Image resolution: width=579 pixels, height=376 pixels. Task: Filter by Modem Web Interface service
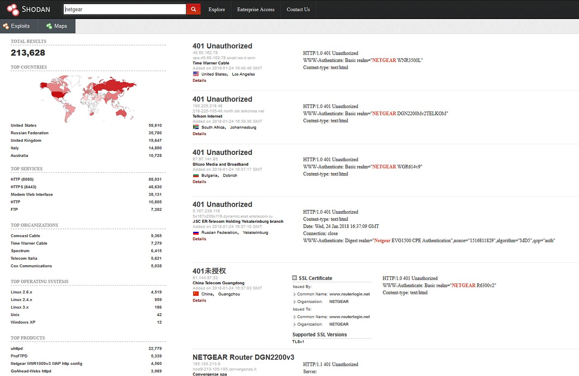(32, 195)
